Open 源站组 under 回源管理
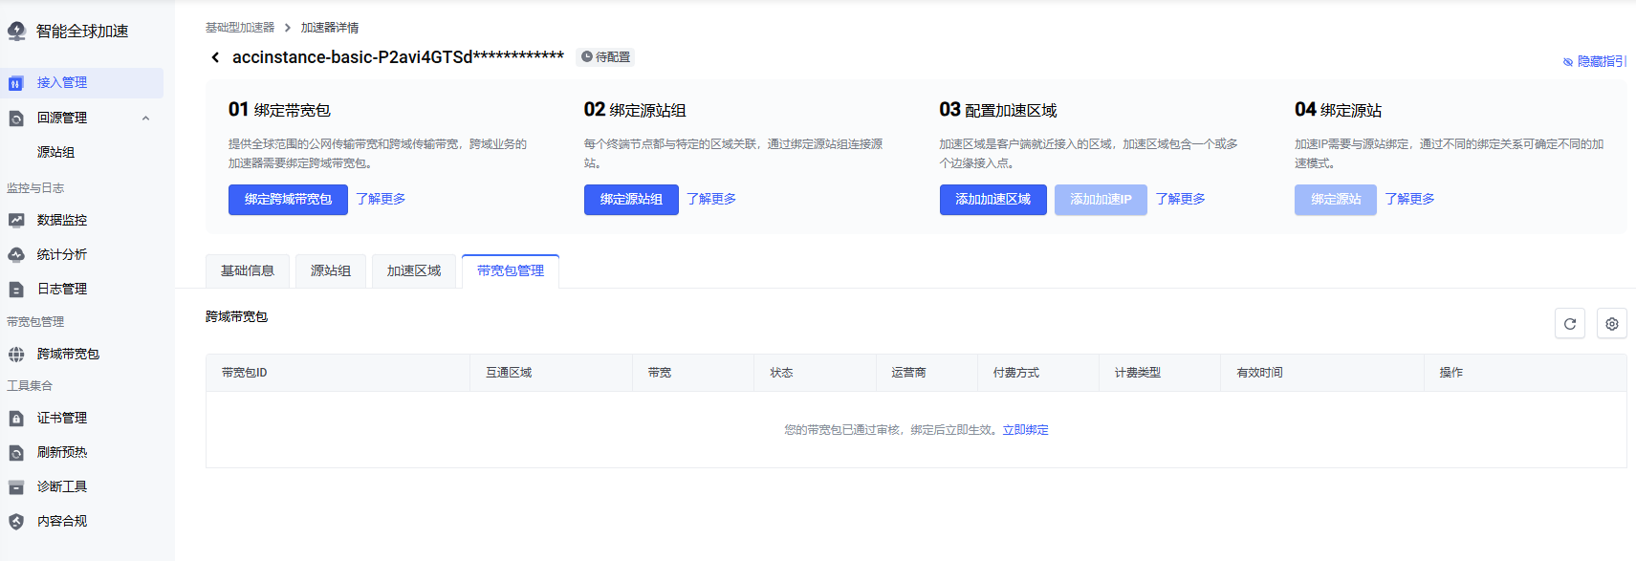 click(x=55, y=152)
